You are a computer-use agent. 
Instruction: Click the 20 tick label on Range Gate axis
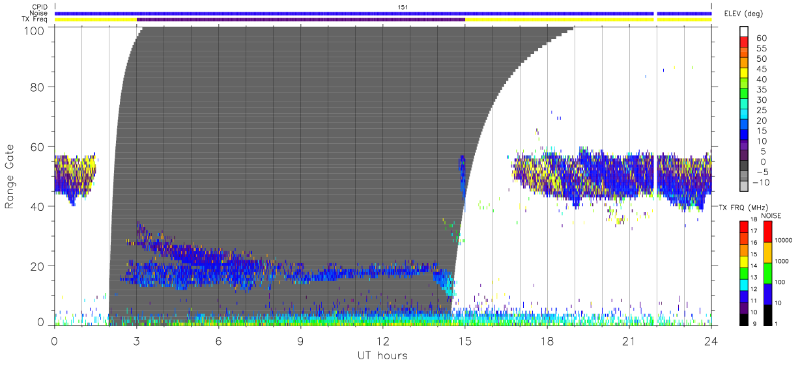tap(37, 266)
